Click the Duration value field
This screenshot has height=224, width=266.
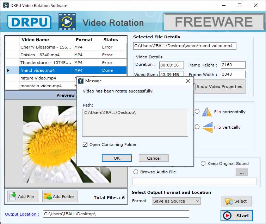click(x=172, y=65)
